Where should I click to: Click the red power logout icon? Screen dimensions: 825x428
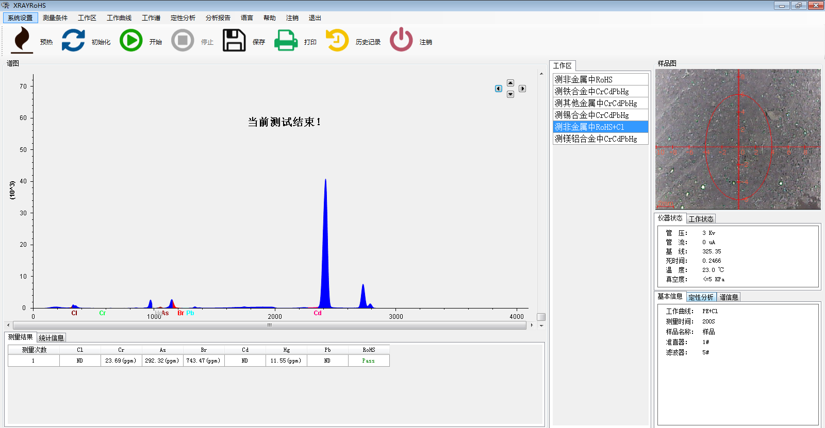(401, 40)
